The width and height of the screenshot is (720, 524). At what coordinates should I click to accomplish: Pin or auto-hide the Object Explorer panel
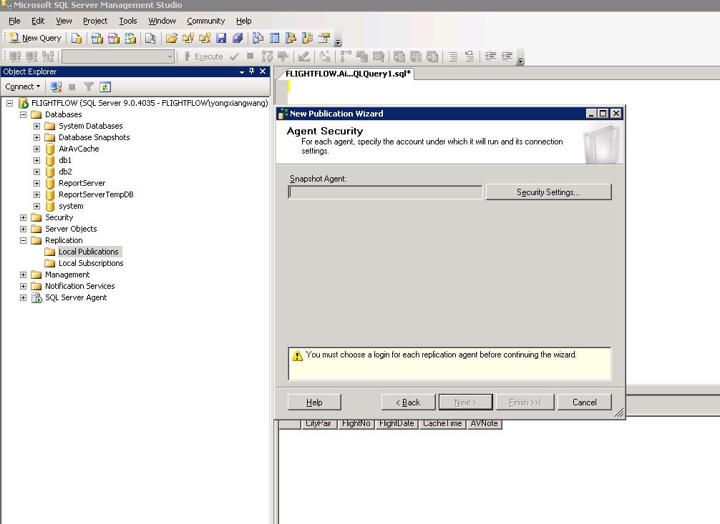[251, 71]
